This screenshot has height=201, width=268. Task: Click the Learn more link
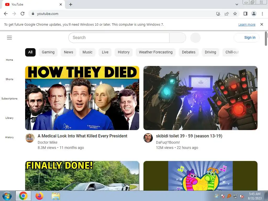click(x=247, y=24)
